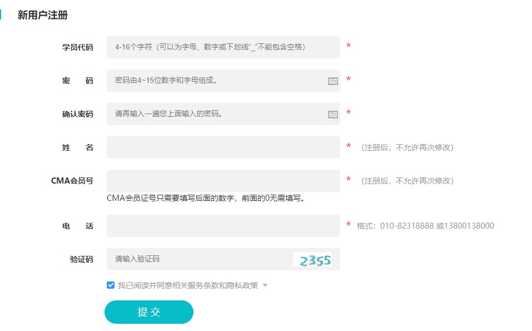
Task: Focus the CMA会员号 input field
Action: coord(222,181)
